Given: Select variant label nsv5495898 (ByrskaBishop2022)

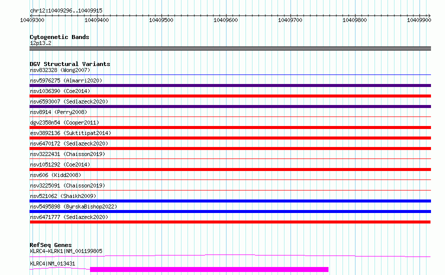Looking at the screenshot, I should click(x=73, y=206).
